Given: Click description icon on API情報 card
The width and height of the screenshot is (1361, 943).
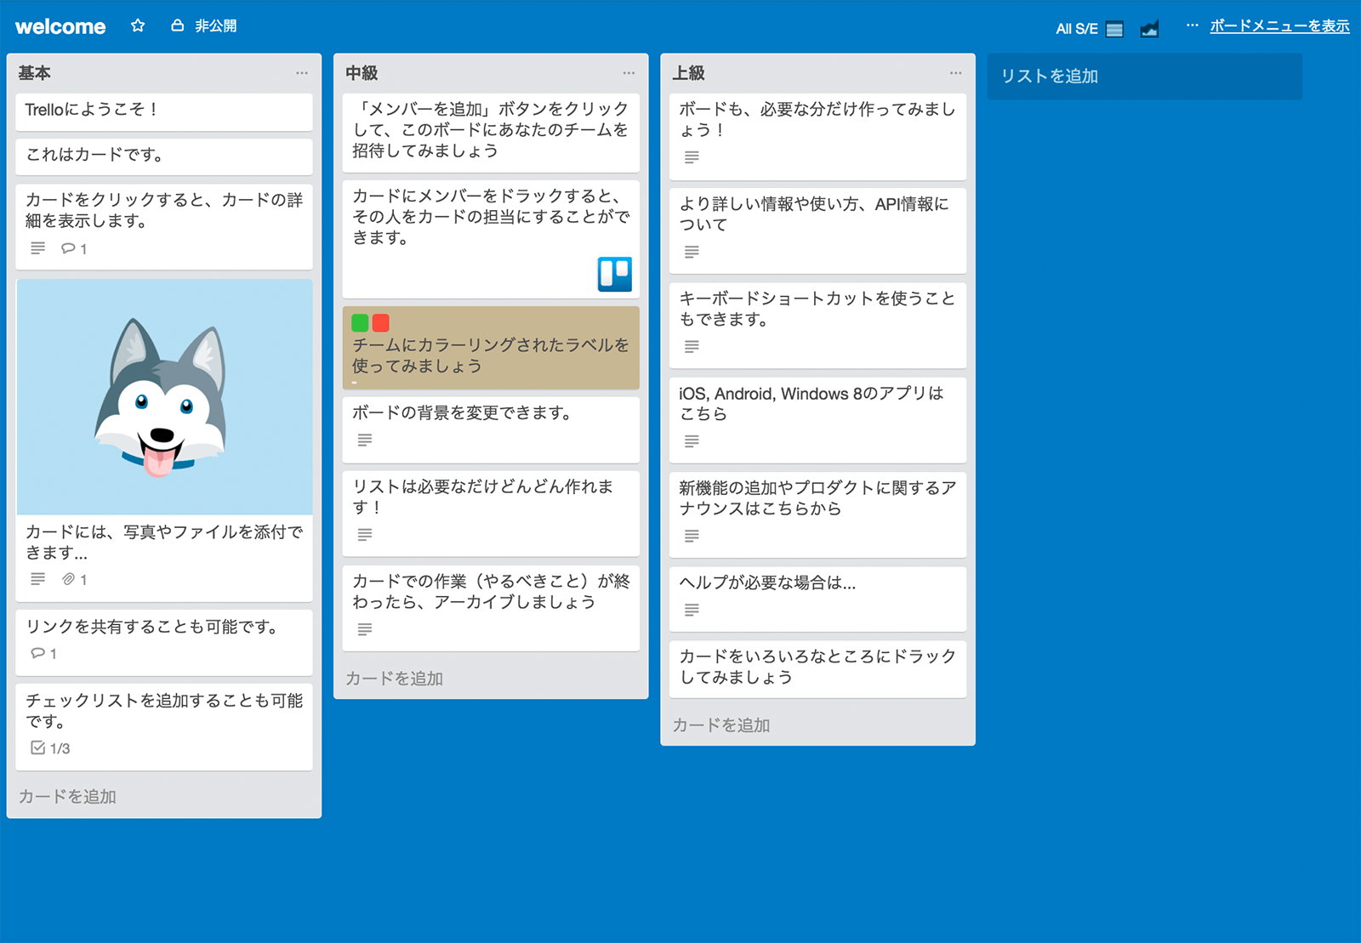Looking at the screenshot, I should coord(692,252).
